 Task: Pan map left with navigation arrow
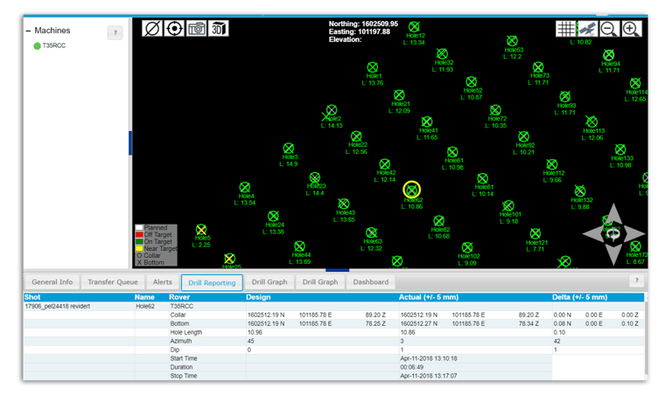592,233
